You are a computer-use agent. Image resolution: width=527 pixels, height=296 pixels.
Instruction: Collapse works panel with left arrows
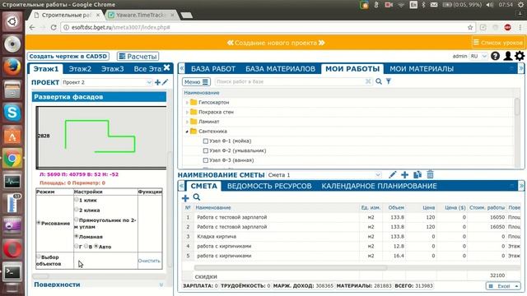[x=182, y=68]
